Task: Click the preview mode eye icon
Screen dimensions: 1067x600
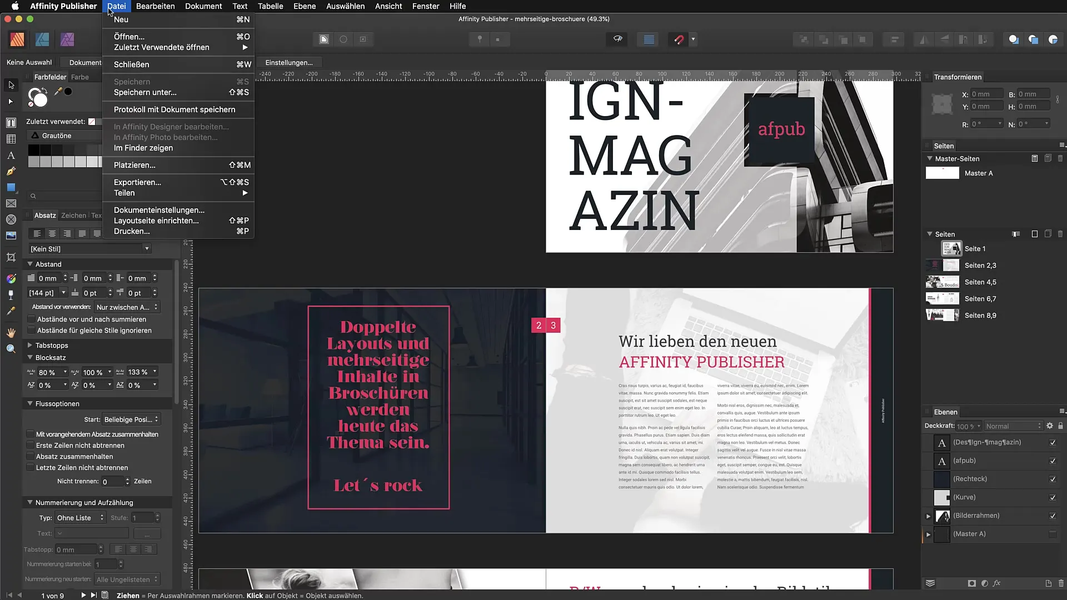Action: click(x=617, y=39)
